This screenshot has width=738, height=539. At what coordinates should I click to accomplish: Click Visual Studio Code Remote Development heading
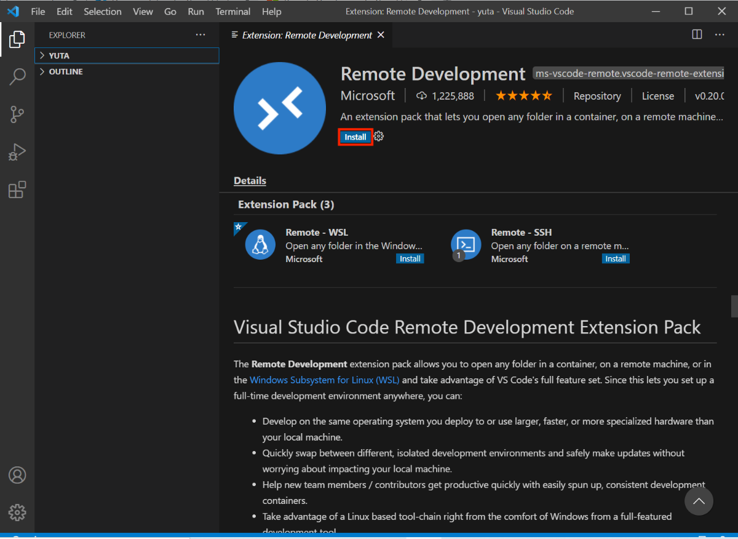pos(467,327)
